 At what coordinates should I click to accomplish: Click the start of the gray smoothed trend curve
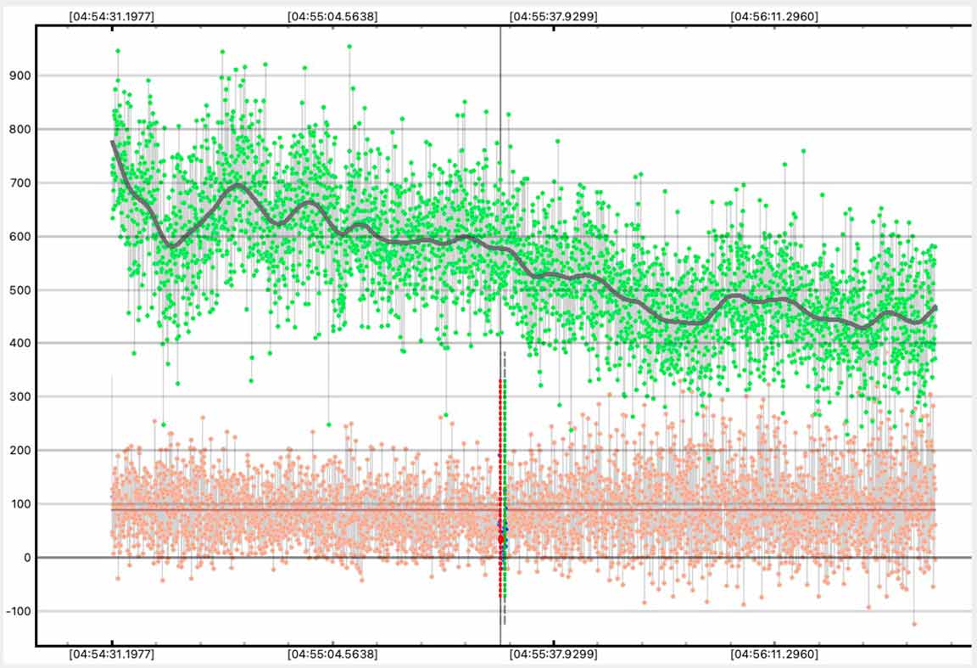pyautogui.click(x=113, y=143)
